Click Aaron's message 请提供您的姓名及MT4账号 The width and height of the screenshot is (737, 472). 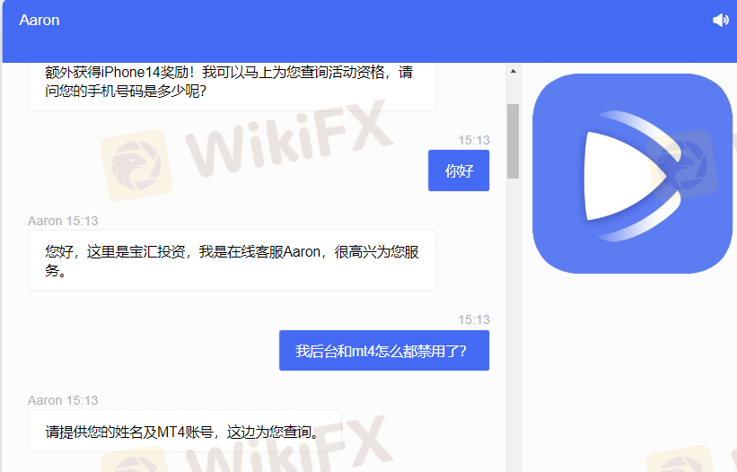pyautogui.click(x=185, y=431)
